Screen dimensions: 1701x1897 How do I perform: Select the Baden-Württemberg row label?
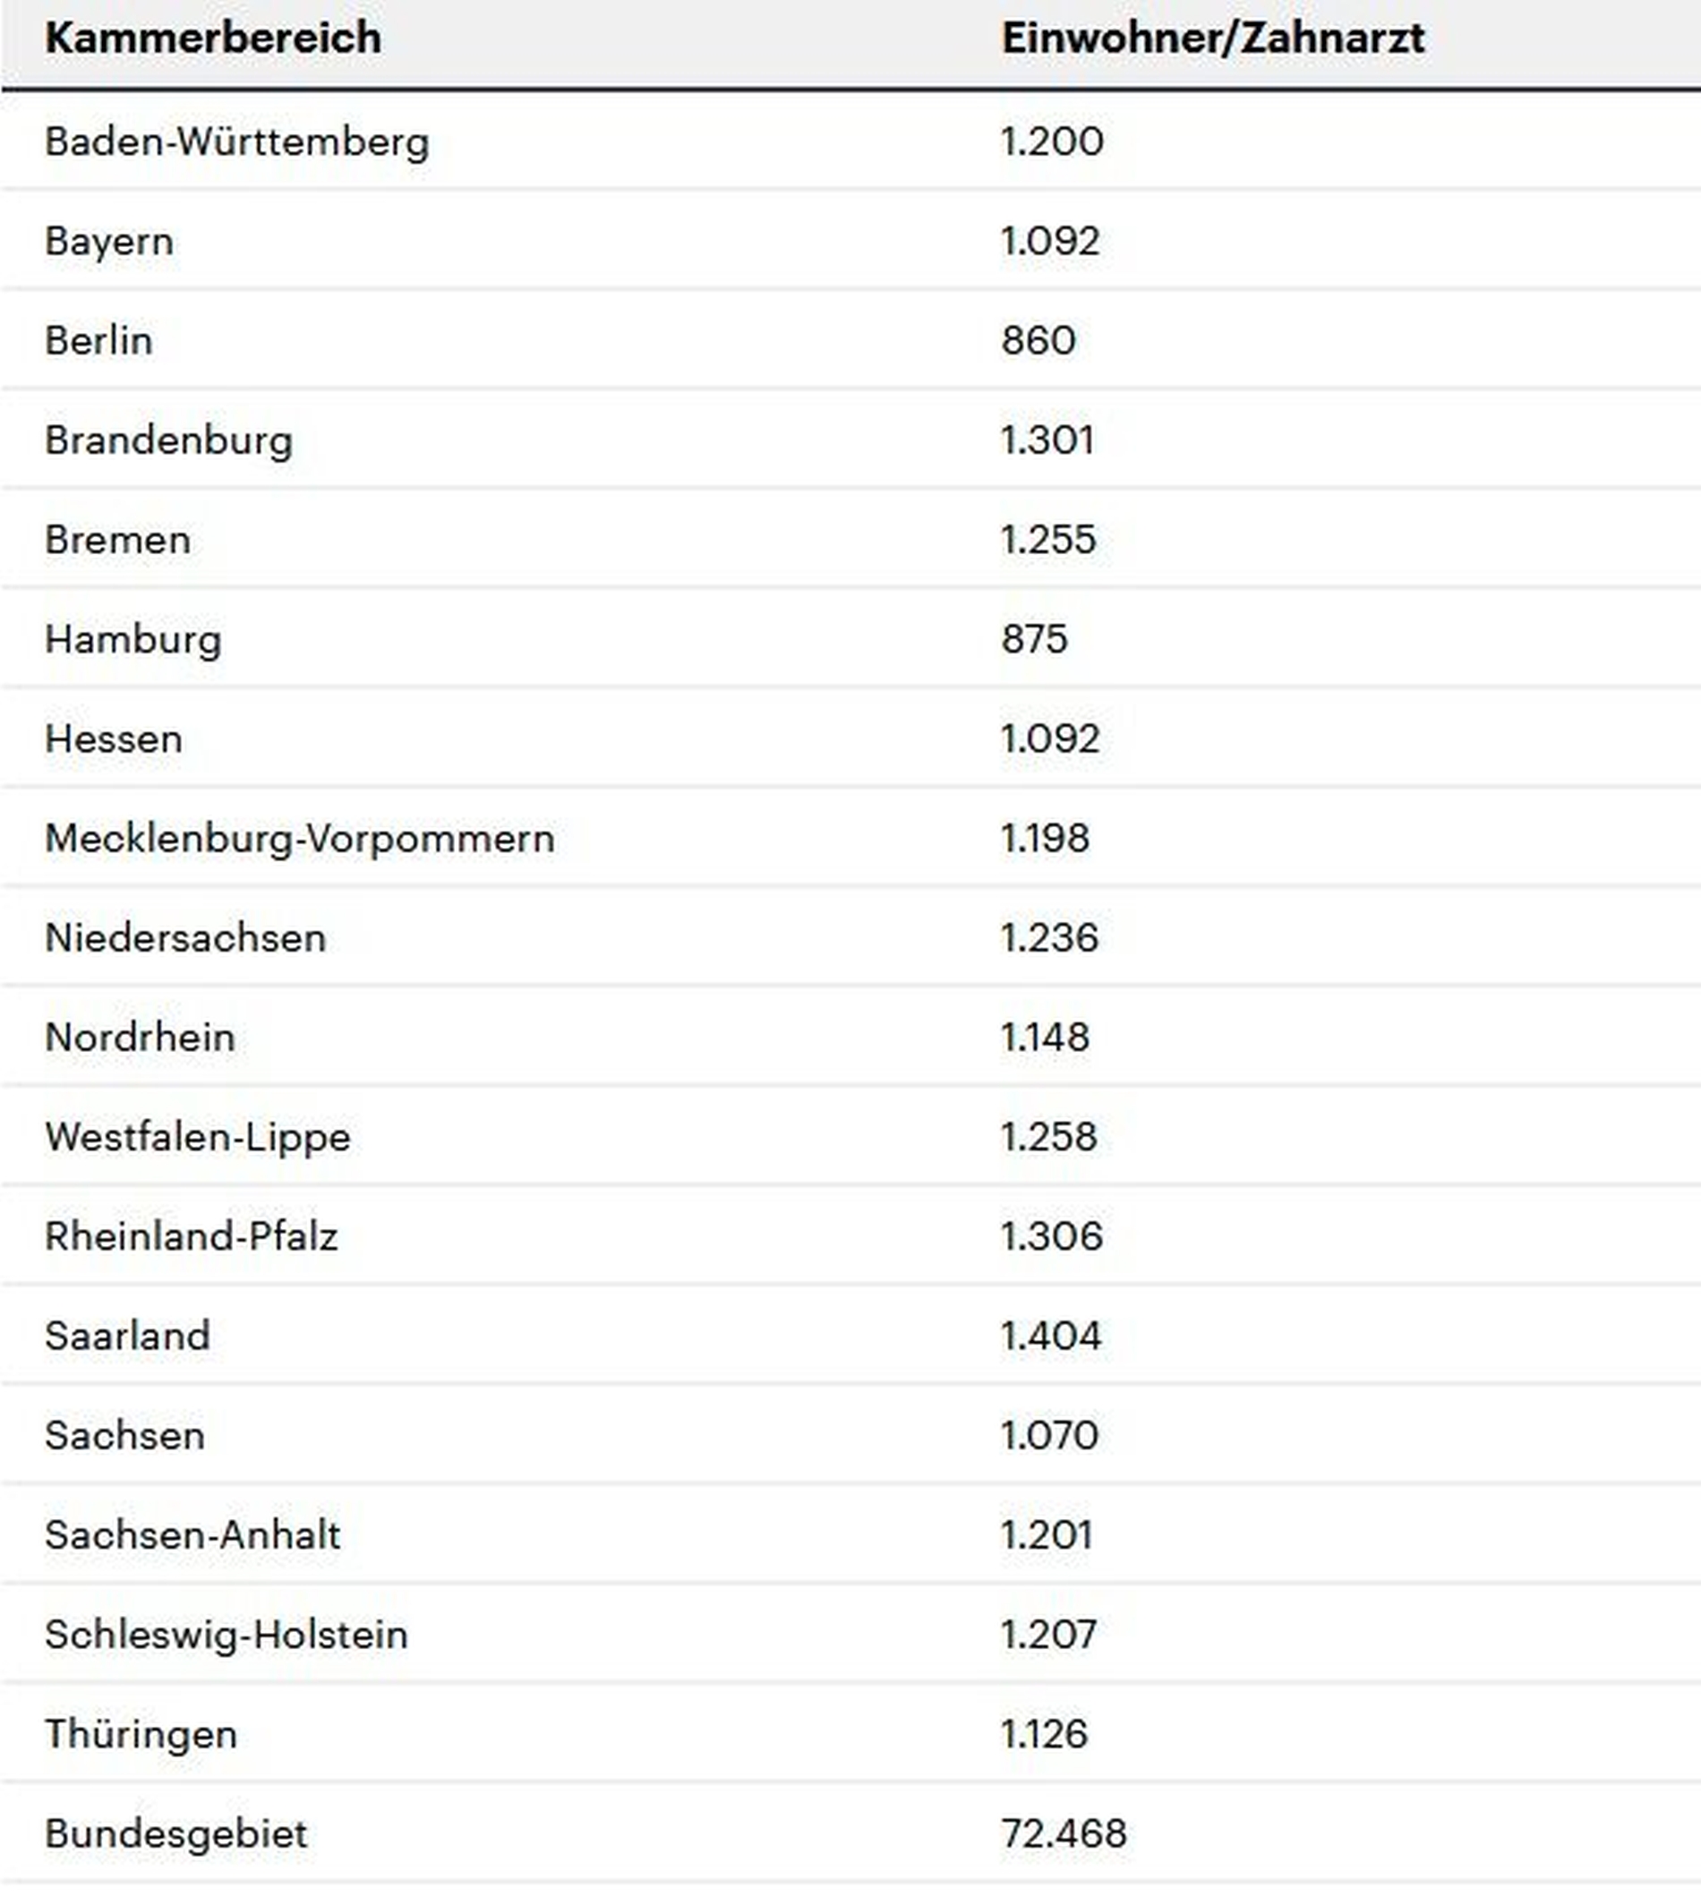(236, 142)
